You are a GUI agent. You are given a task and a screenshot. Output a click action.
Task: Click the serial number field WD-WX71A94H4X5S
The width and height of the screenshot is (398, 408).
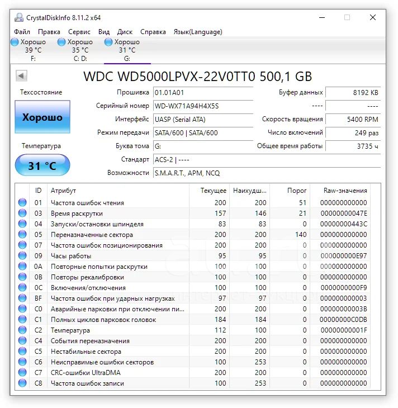(203, 106)
